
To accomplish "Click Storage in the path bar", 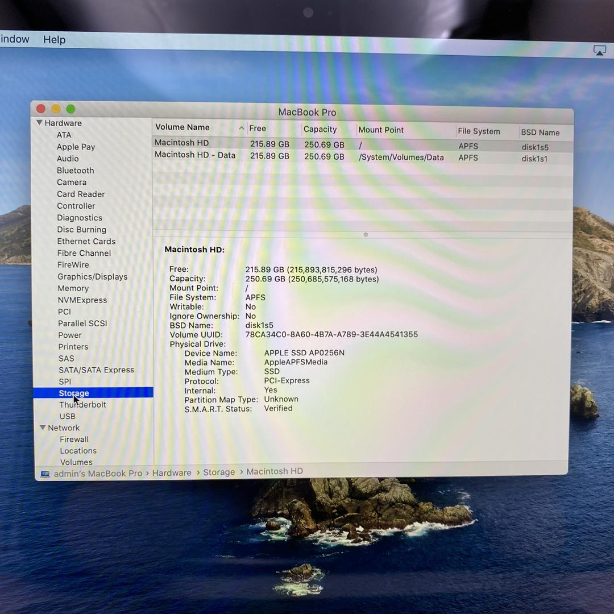I will pyautogui.click(x=219, y=472).
